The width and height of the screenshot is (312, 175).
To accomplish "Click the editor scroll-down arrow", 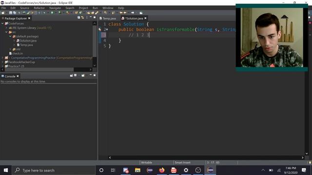I will pyautogui.click(x=307, y=154).
